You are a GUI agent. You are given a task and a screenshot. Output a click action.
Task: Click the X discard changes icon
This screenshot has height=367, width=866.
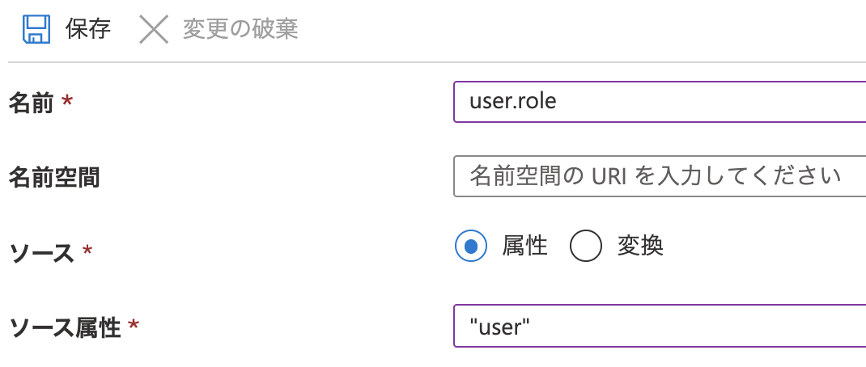pyautogui.click(x=154, y=30)
